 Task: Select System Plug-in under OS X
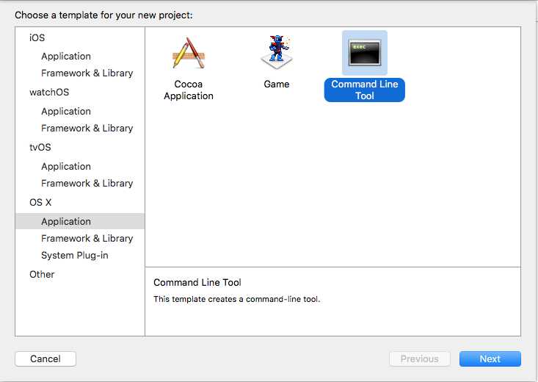pos(74,255)
